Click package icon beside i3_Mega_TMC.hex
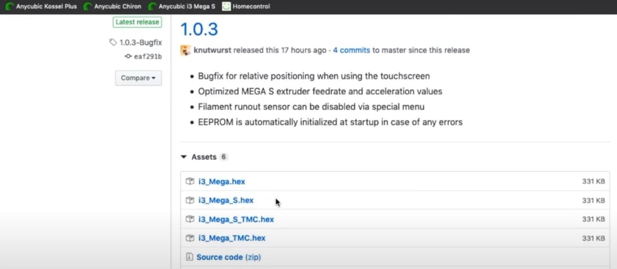This screenshot has height=269, width=617. [x=190, y=238]
